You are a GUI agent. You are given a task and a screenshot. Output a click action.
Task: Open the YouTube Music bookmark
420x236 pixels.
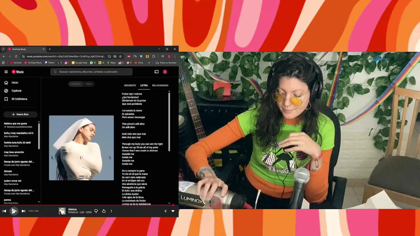coord(33,63)
